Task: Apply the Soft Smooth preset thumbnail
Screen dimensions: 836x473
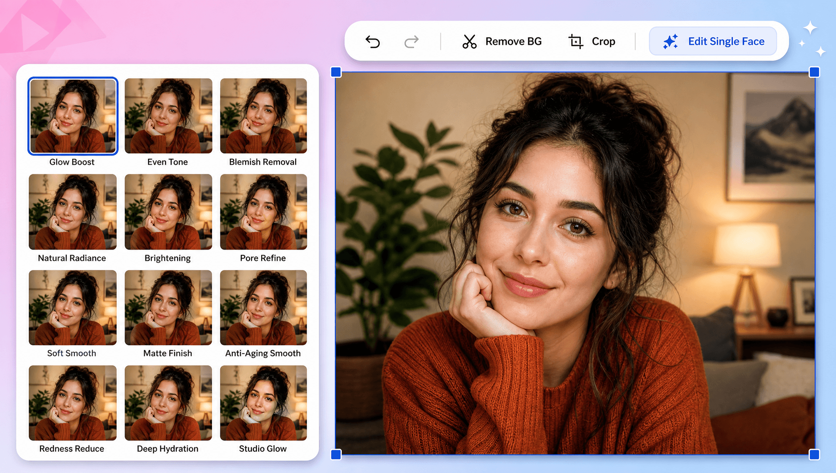Action: click(73, 308)
